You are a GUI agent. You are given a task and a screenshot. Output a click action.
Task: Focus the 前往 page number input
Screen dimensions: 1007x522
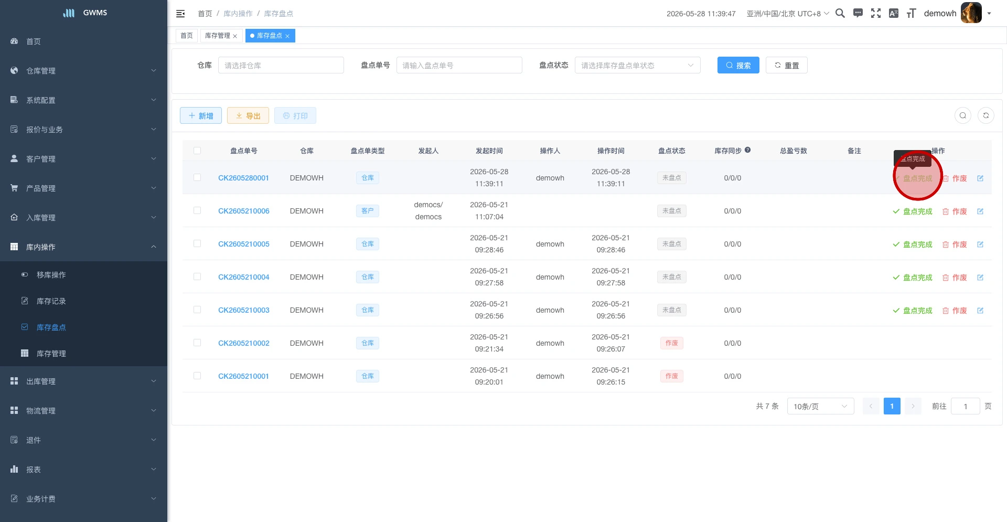pos(966,407)
